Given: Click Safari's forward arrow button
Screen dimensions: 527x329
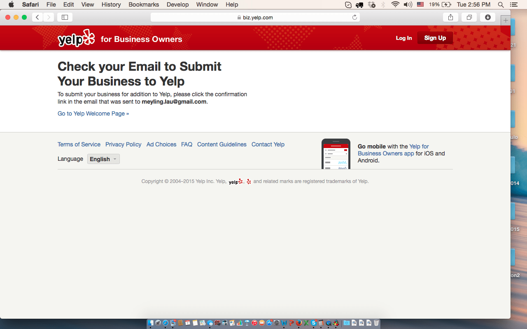Looking at the screenshot, I should [49, 17].
